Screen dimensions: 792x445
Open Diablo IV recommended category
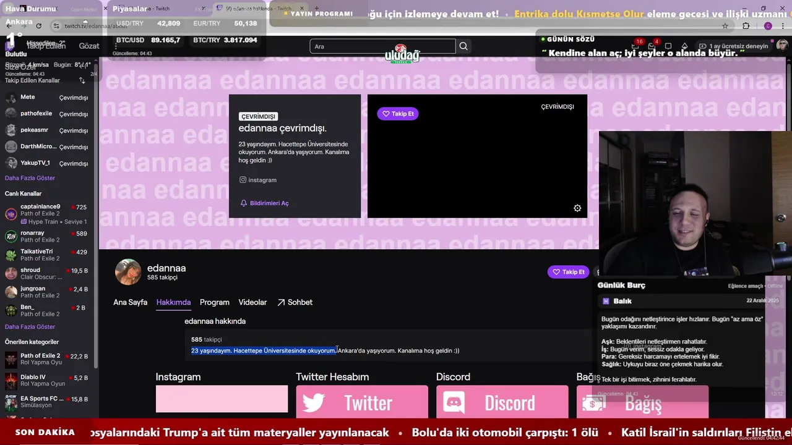[x=48, y=380]
